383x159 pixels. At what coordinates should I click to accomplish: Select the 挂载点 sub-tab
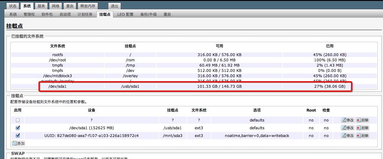[105, 14]
